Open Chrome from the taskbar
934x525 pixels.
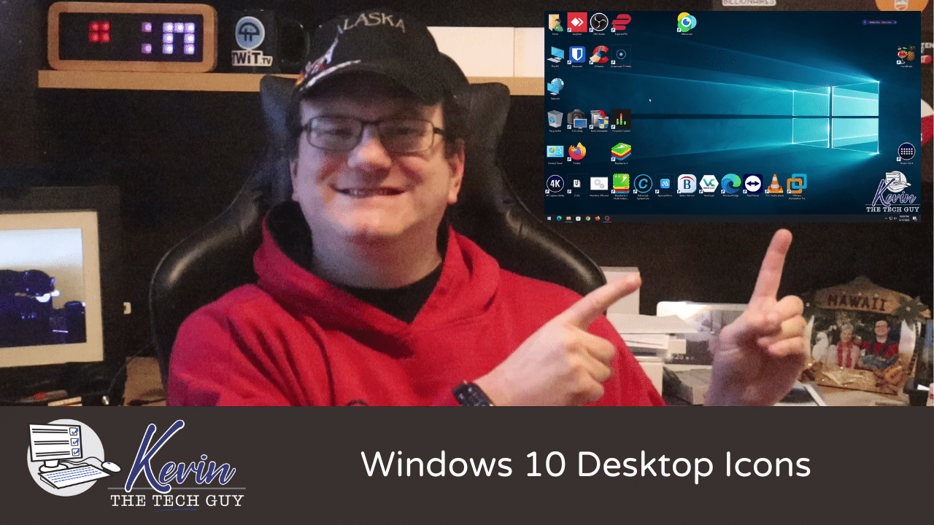tap(588, 218)
